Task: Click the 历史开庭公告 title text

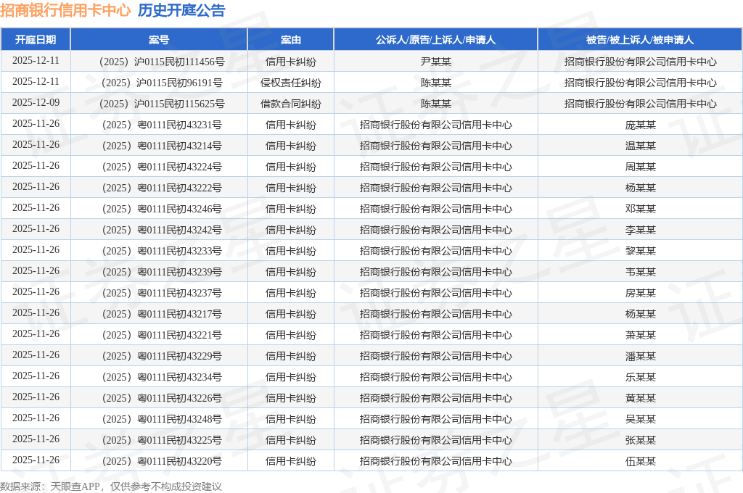Action: [181, 10]
